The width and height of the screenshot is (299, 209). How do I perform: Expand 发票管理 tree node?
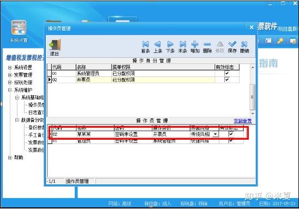(10, 75)
